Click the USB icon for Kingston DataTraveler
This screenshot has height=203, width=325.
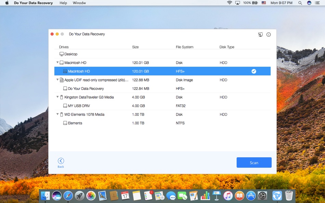pyautogui.click(x=62, y=97)
